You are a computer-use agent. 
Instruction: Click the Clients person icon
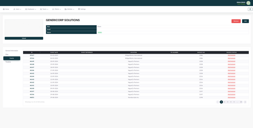[x=53, y=9]
